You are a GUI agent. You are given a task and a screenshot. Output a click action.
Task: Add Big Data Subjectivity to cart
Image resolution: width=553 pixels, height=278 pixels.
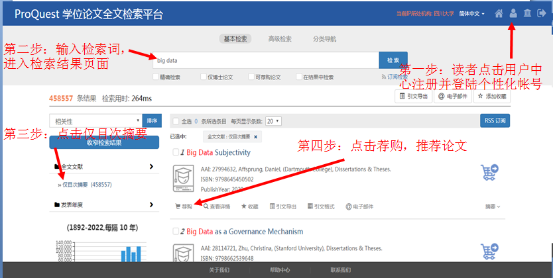(x=489, y=173)
